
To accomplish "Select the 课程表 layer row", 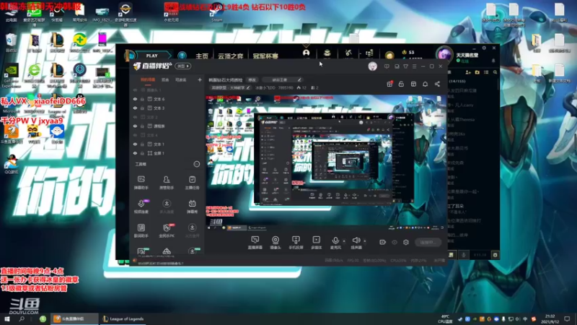I will tap(167, 126).
